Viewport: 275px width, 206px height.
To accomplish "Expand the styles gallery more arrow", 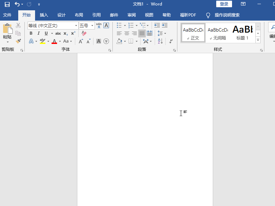I will [x=258, y=40].
